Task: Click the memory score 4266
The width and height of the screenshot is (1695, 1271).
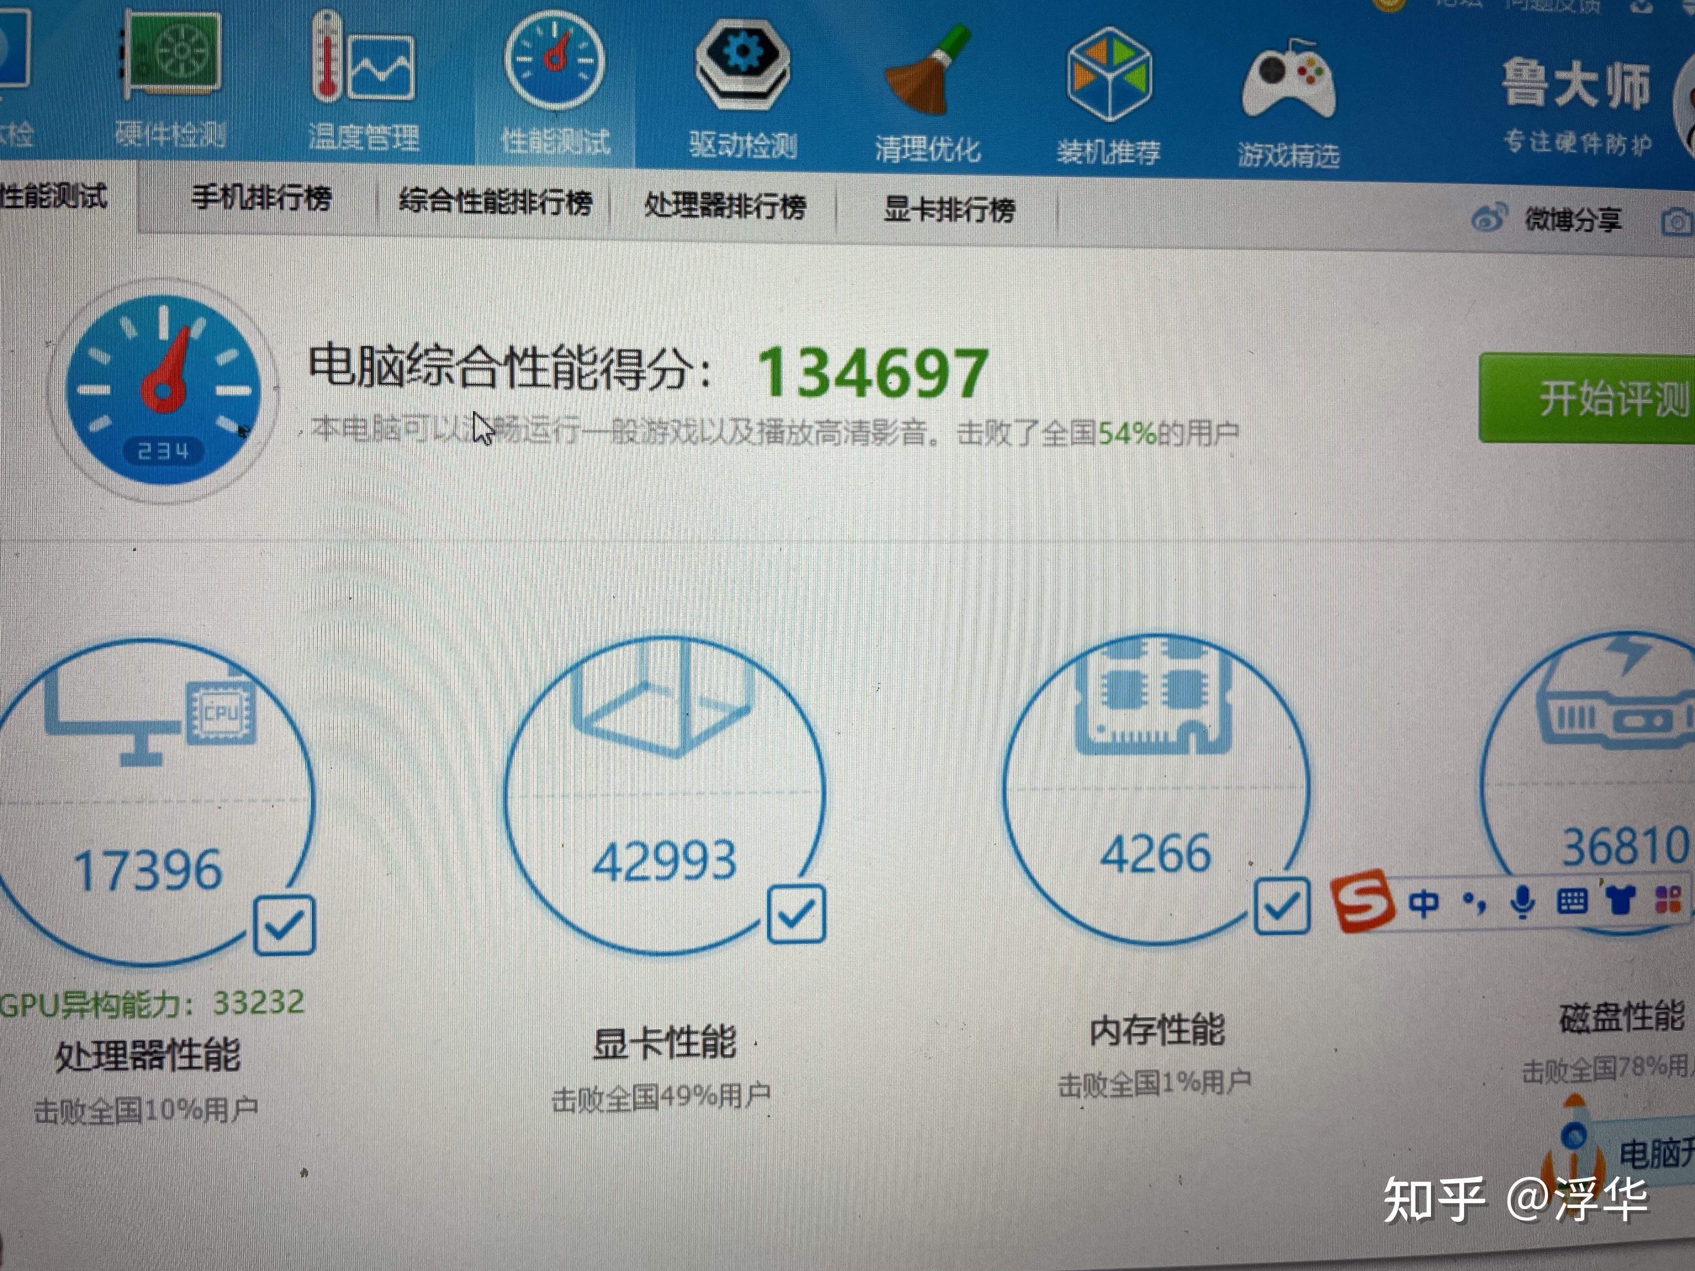Action: click(1156, 854)
